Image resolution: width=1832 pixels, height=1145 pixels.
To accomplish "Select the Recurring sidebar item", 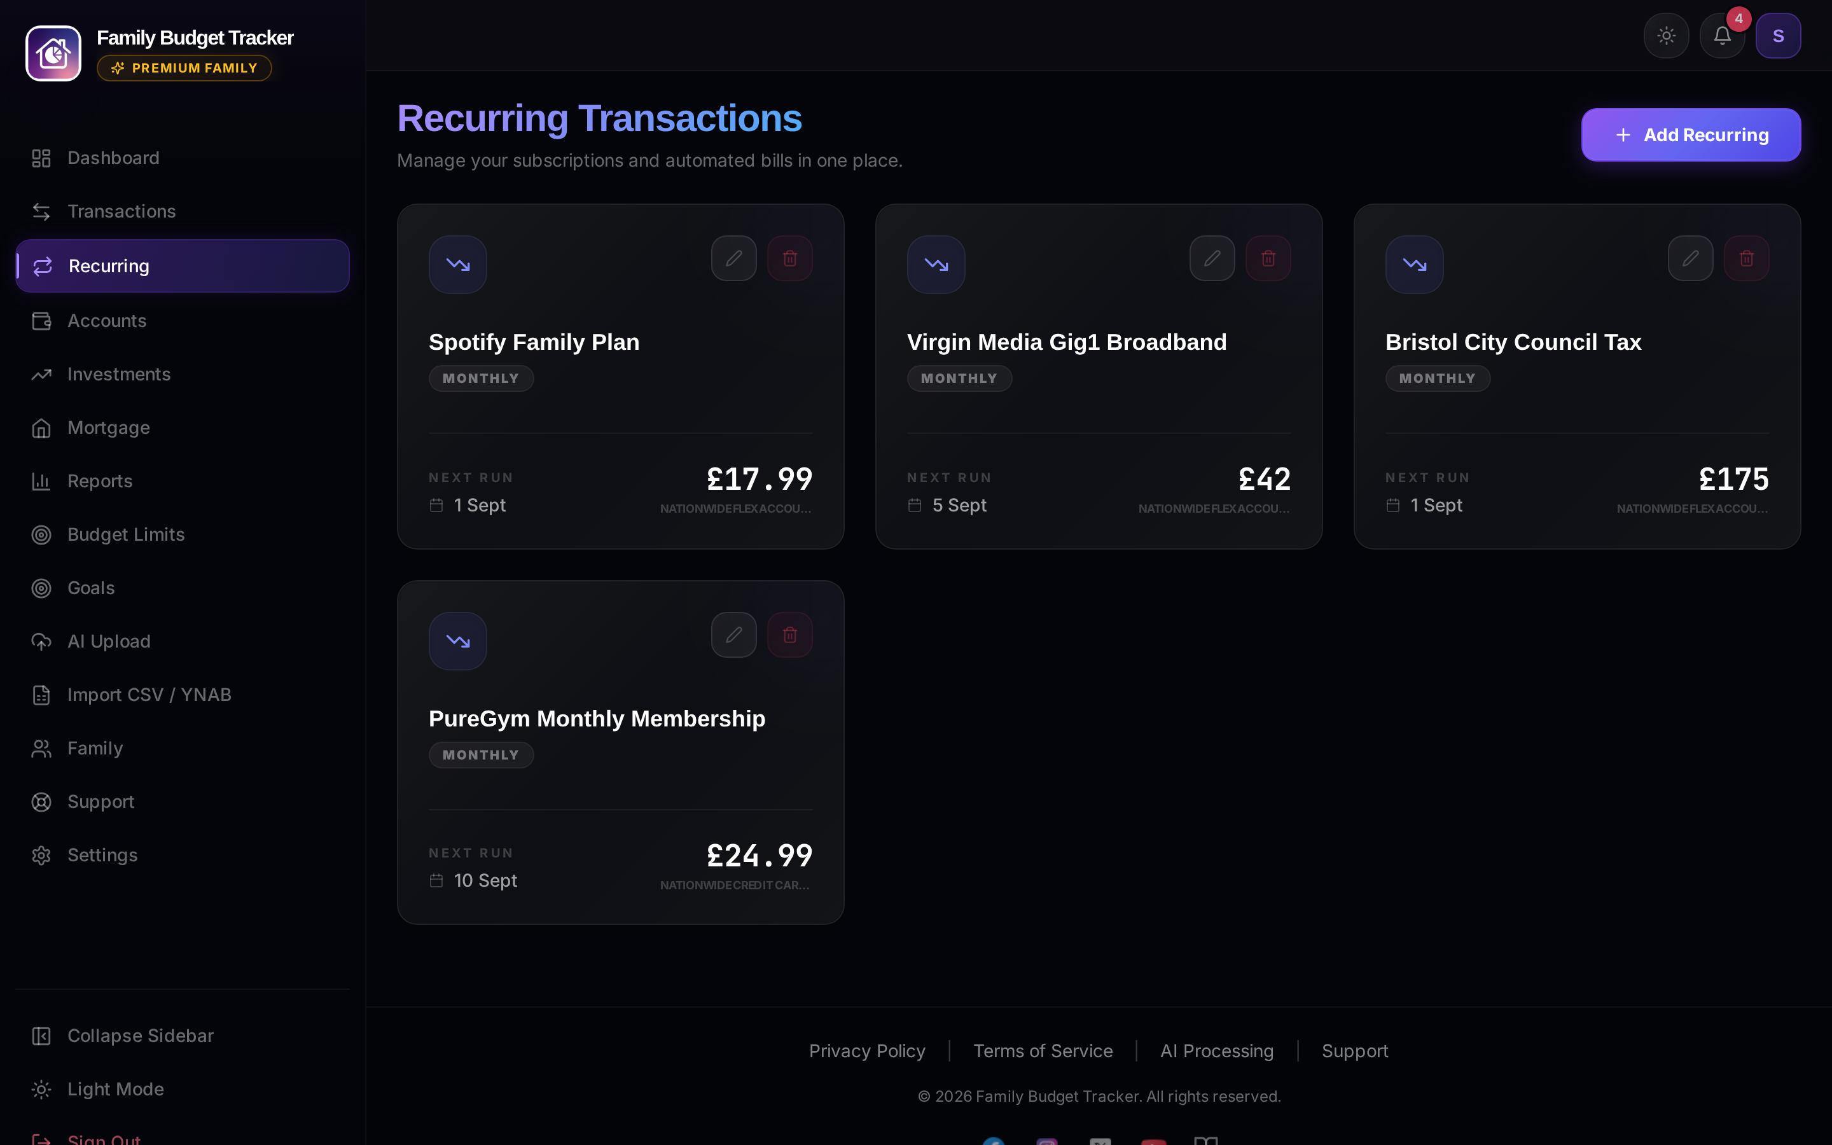I will [x=183, y=266].
